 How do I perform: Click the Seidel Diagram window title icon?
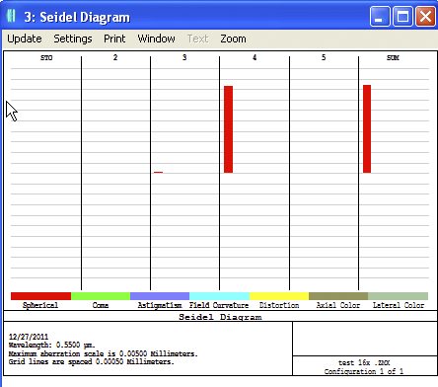tap(11, 16)
